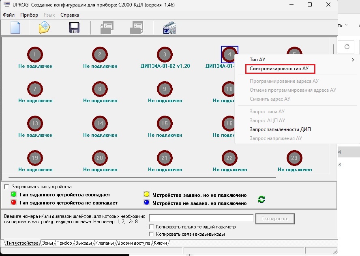Screen dimensions: 360x256
Task: Click 'Не подключен' label under device 20
Action: click(100, 170)
